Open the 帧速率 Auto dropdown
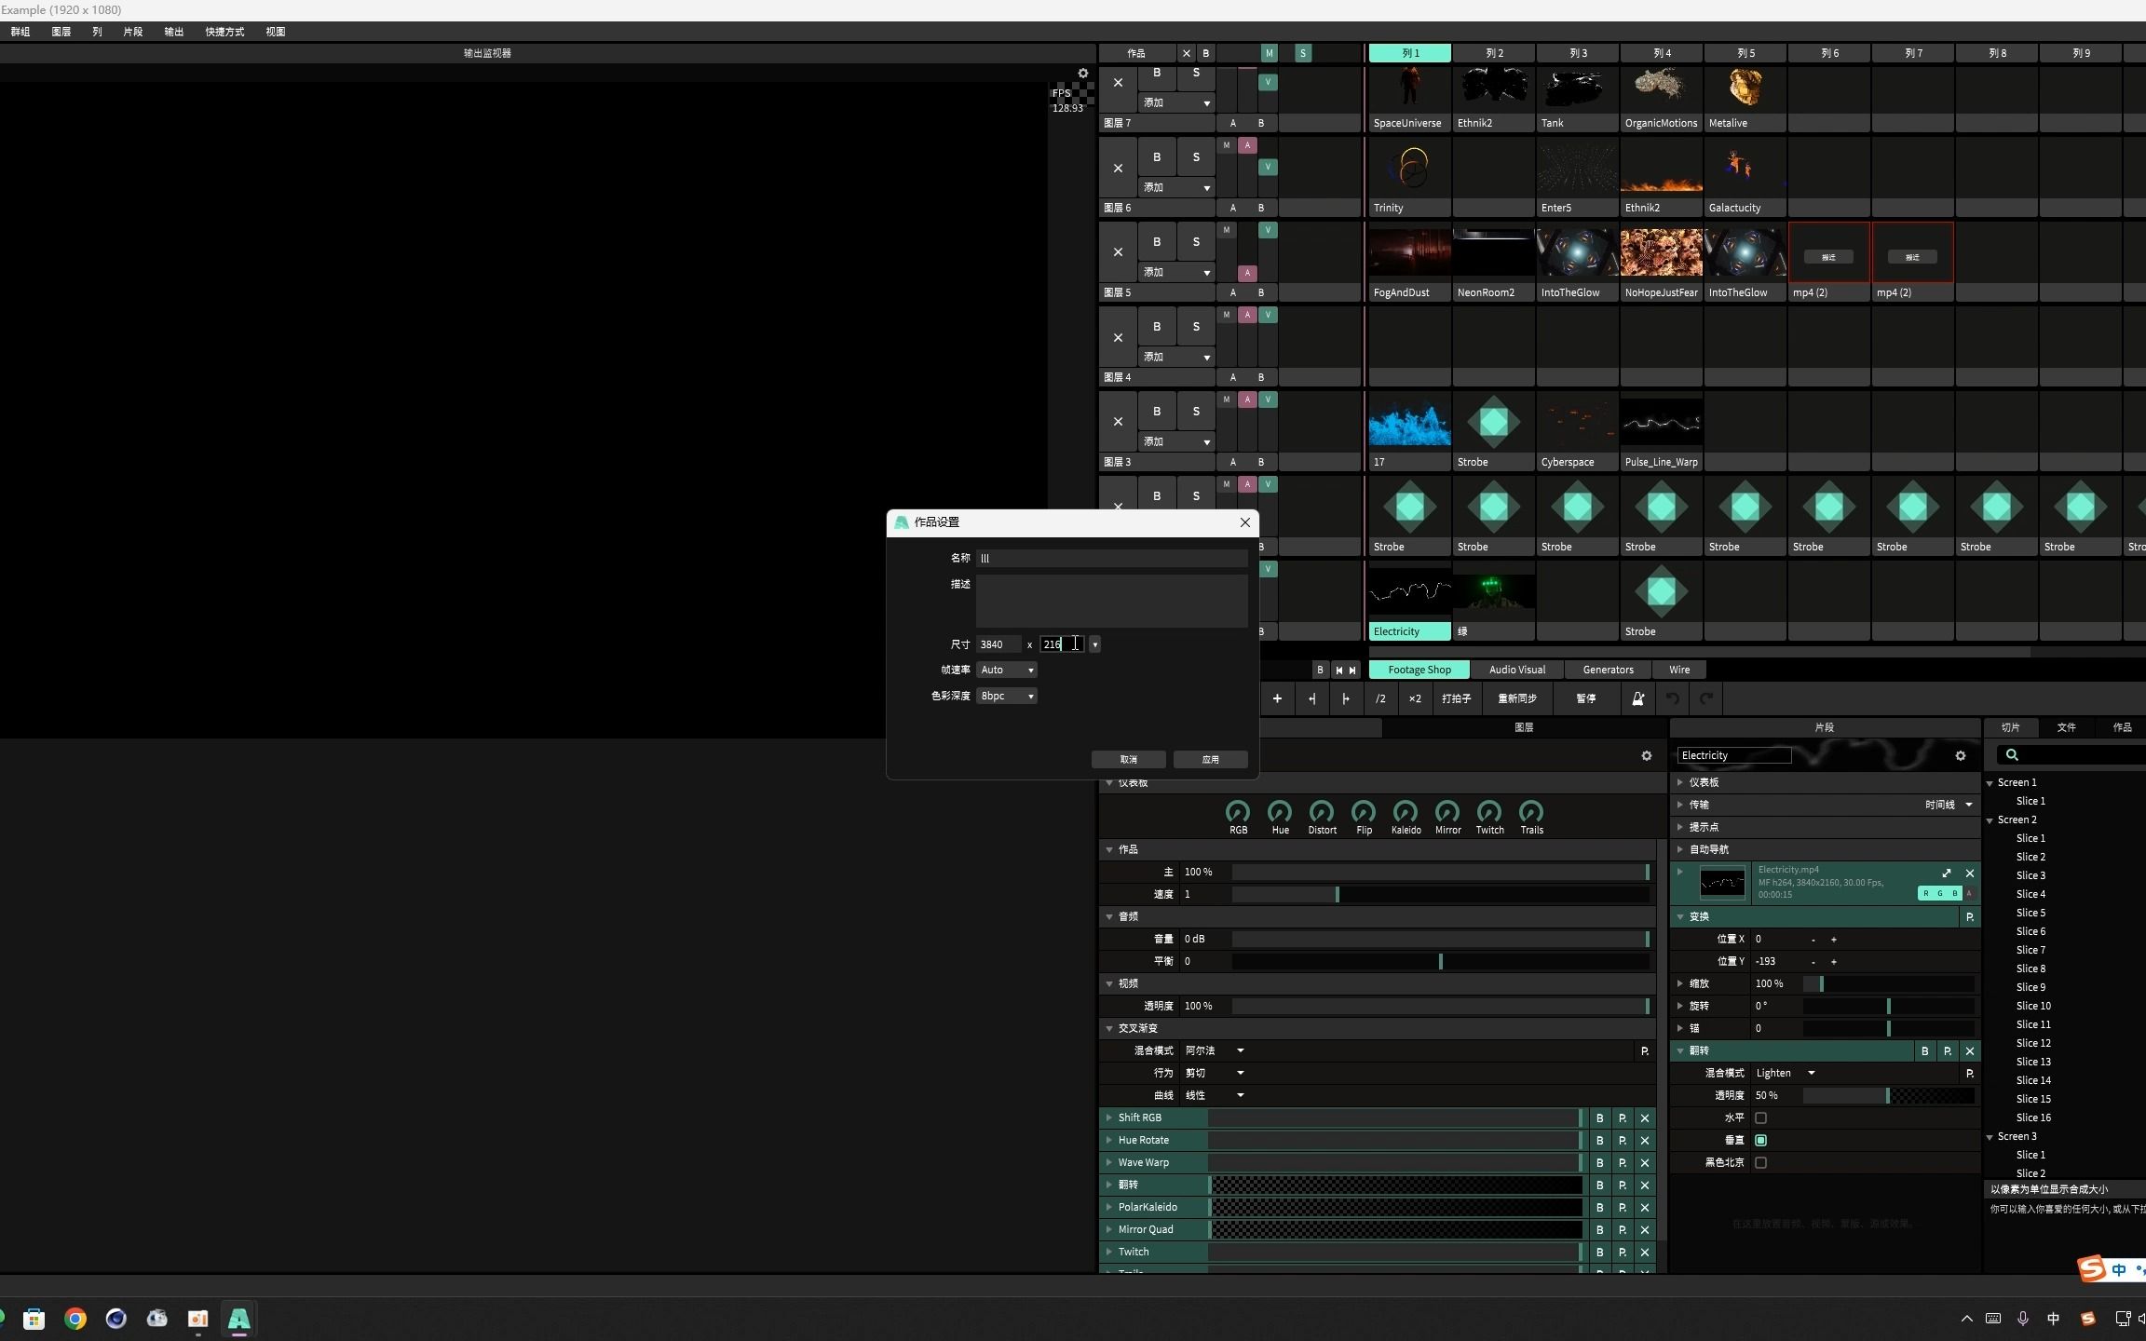 coord(1006,670)
